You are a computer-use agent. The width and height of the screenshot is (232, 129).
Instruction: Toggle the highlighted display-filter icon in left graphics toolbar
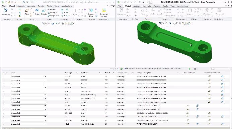pos(70,23)
